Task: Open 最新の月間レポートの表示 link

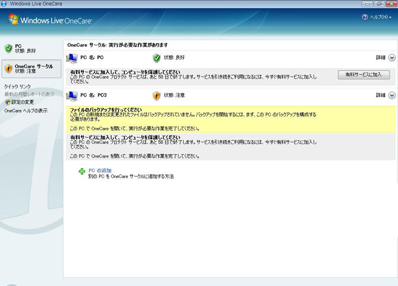Action: coord(29,94)
